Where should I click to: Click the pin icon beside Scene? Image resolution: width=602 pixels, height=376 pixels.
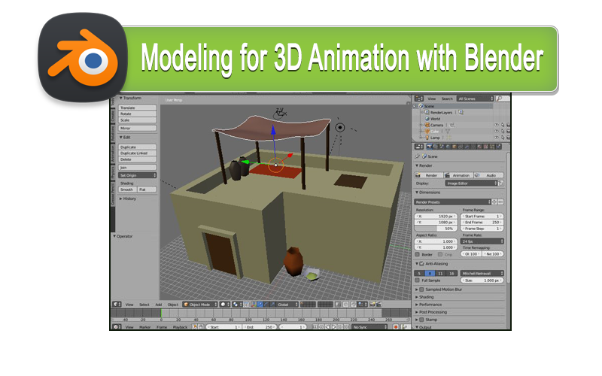pyautogui.click(x=418, y=156)
